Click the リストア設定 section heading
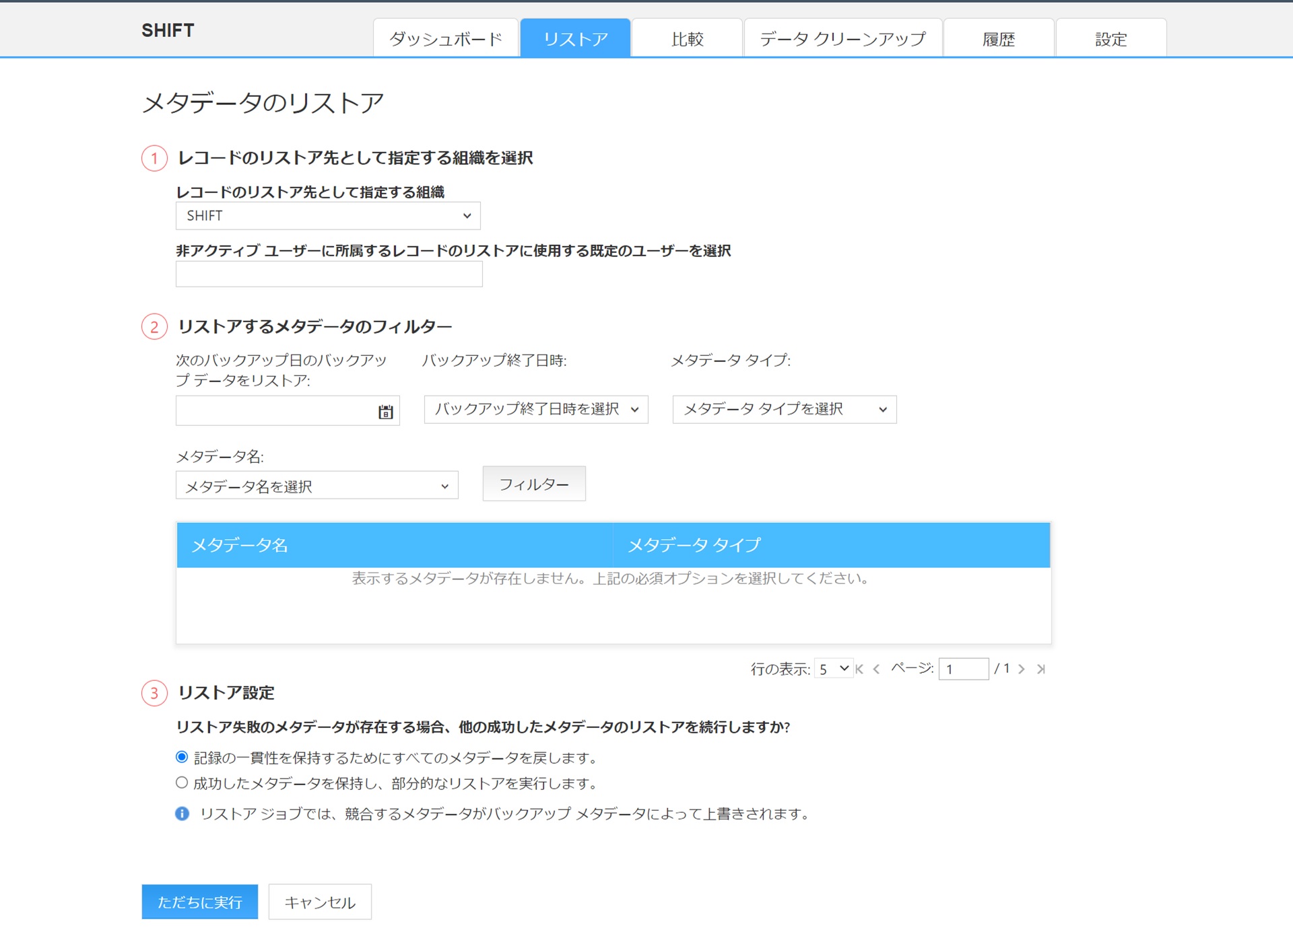The image size is (1293, 940). pos(226,692)
